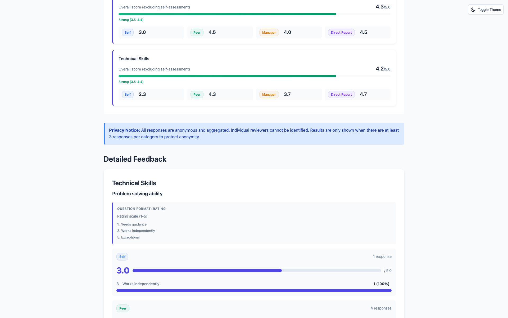The width and height of the screenshot is (508, 318).
Task: Click the Self badge in Problem solving detail
Action: coord(122,257)
